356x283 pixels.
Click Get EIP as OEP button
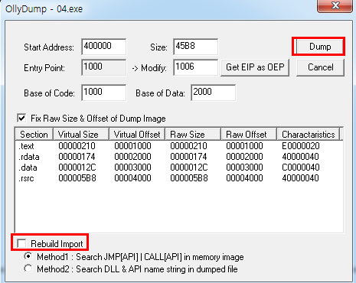(x=255, y=67)
